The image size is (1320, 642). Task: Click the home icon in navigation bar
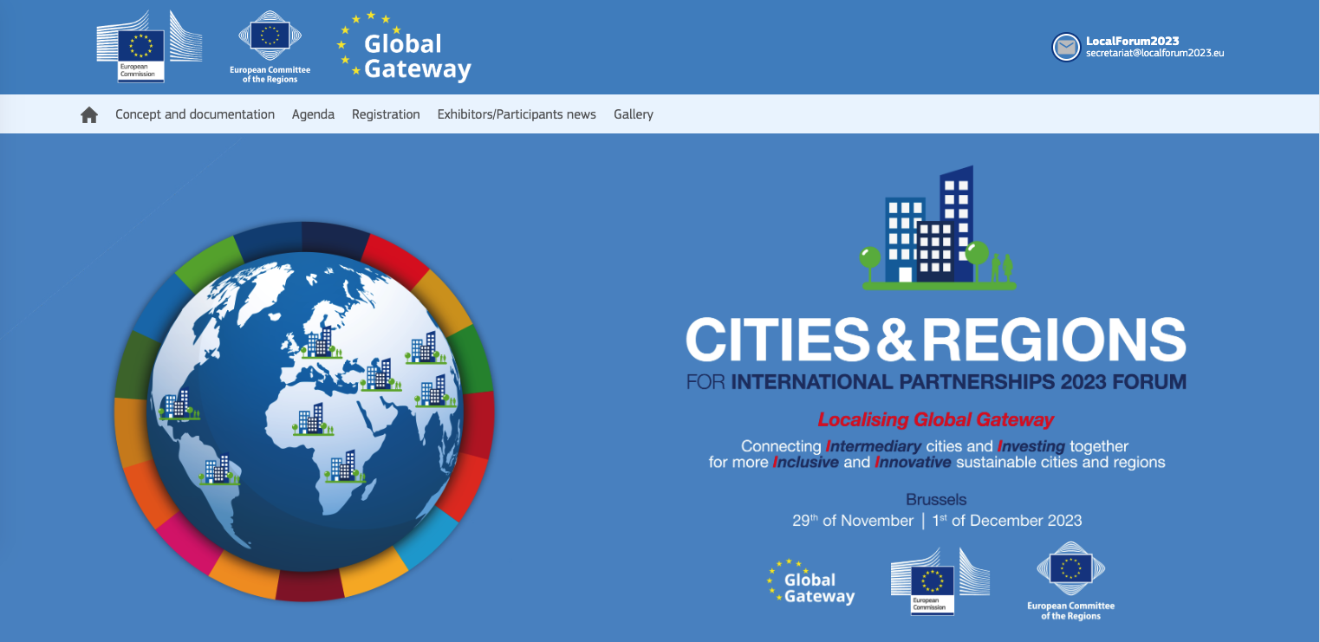[89, 115]
